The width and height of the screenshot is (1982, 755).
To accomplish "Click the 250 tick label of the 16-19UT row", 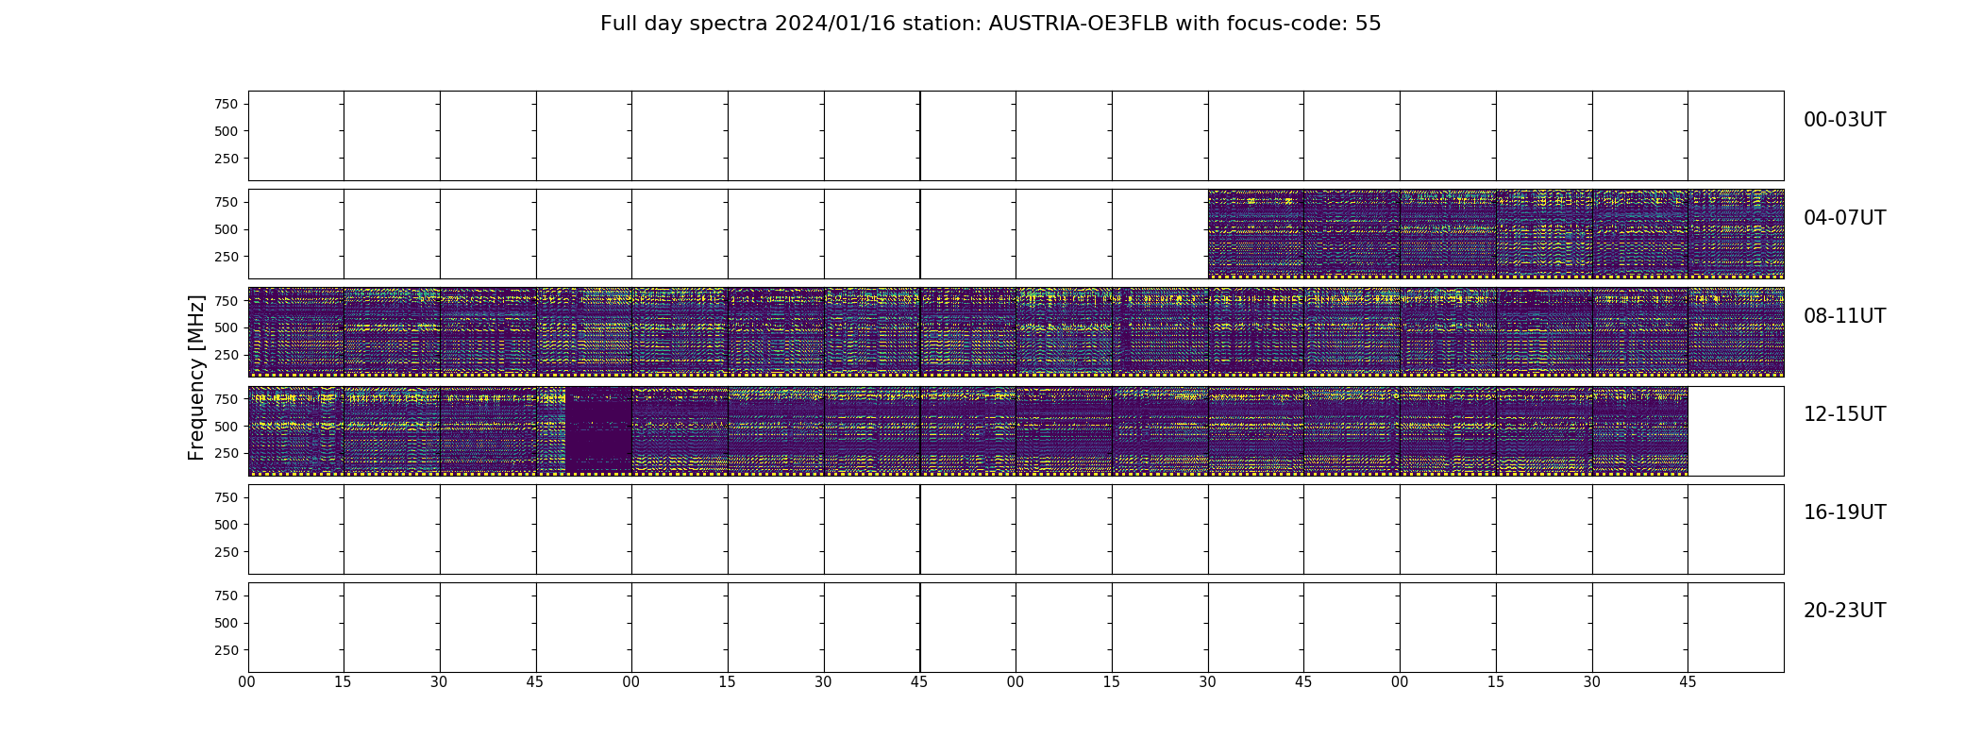I will point(227,552).
